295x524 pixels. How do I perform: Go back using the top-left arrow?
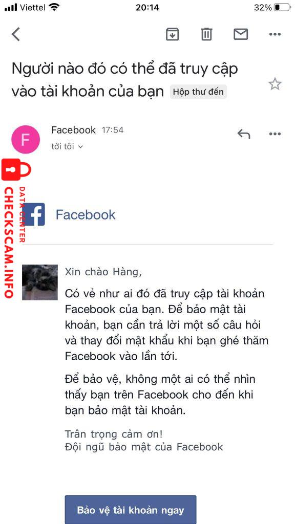(16, 34)
